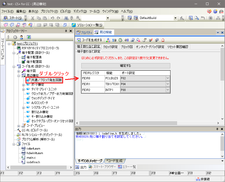
Task: Open the ファイル(F) menu
Action: click(x=7, y=11)
